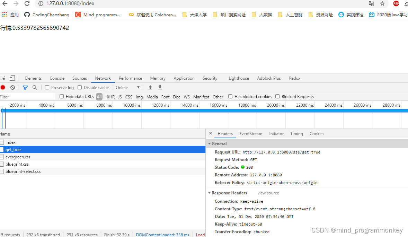Viewport: 408px width, 237px height.
Task: Export the HAR file
Action: pos(160,88)
